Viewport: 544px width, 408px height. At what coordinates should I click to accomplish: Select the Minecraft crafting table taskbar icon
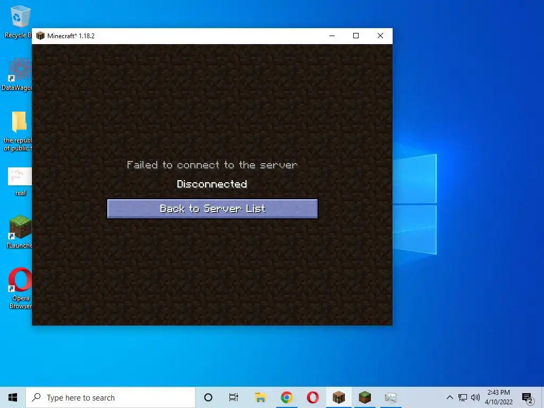pos(338,397)
